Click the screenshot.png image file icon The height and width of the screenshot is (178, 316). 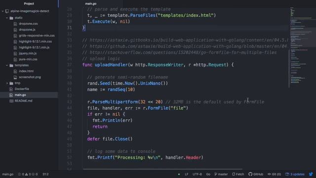(15, 77)
